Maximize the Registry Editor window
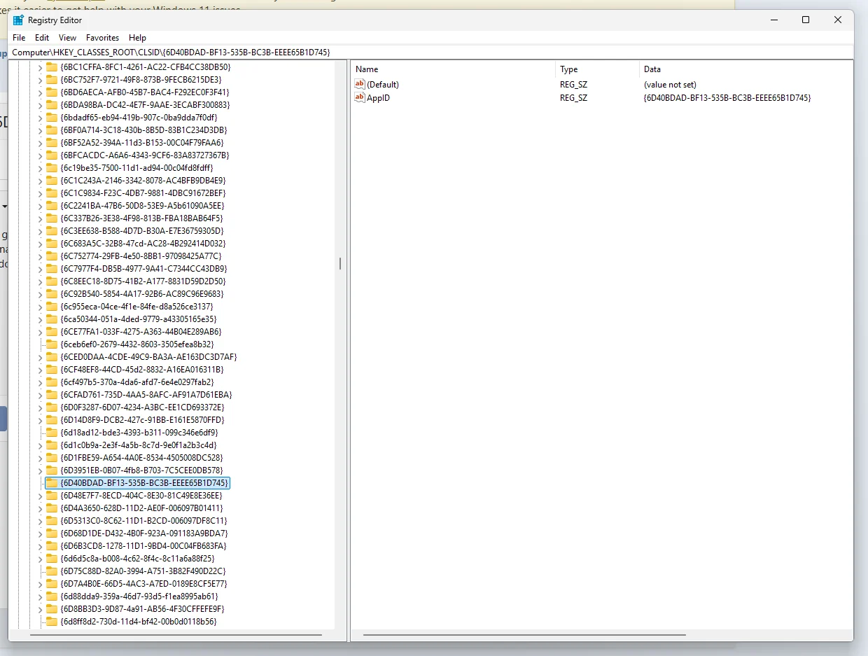 [x=806, y=20]
